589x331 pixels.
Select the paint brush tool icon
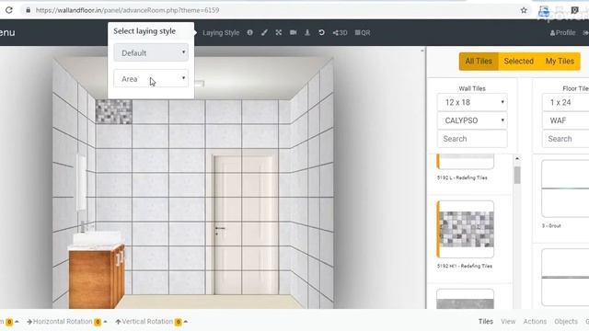264,33
